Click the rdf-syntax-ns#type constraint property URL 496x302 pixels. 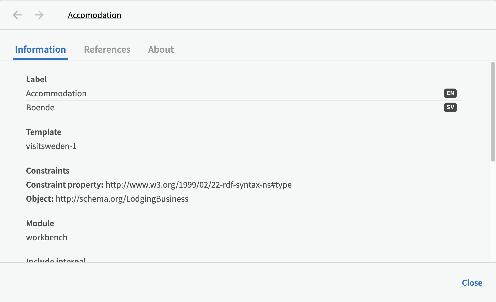pyautogui.click(x=198, y=185)
